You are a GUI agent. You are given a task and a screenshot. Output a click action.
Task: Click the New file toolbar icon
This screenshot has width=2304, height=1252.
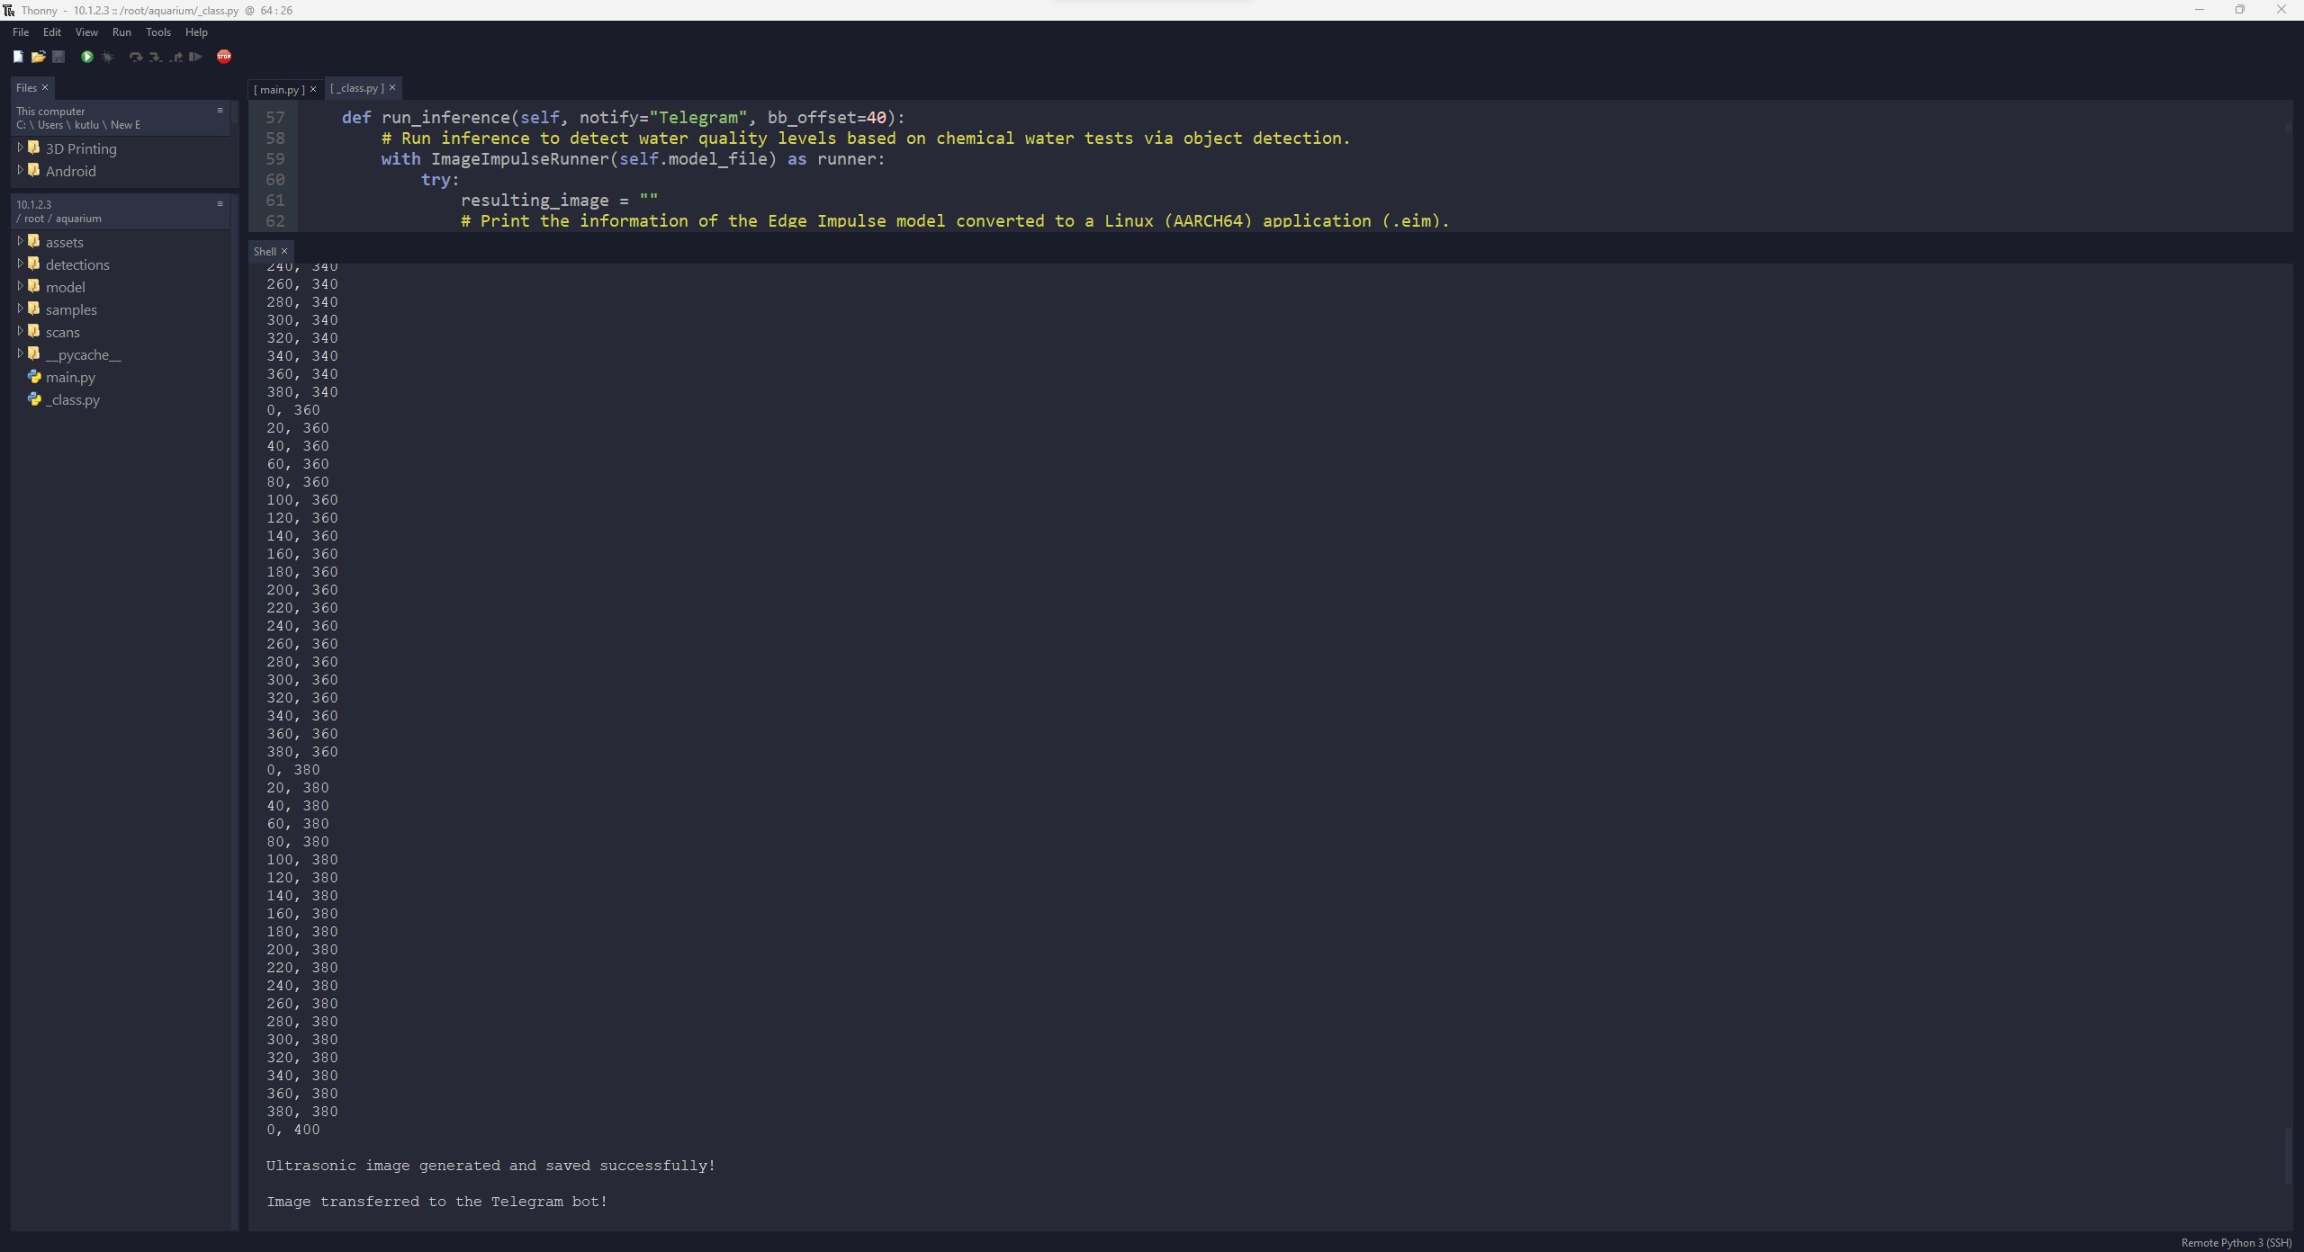(18, 57)
